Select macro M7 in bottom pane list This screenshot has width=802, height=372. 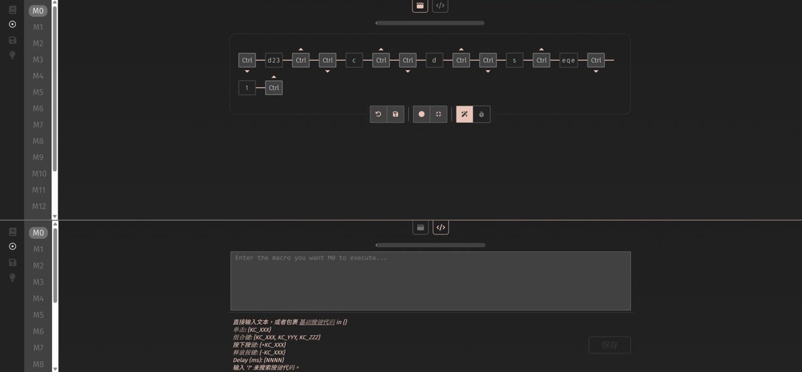pyautogui.click(x=38, y=348)
